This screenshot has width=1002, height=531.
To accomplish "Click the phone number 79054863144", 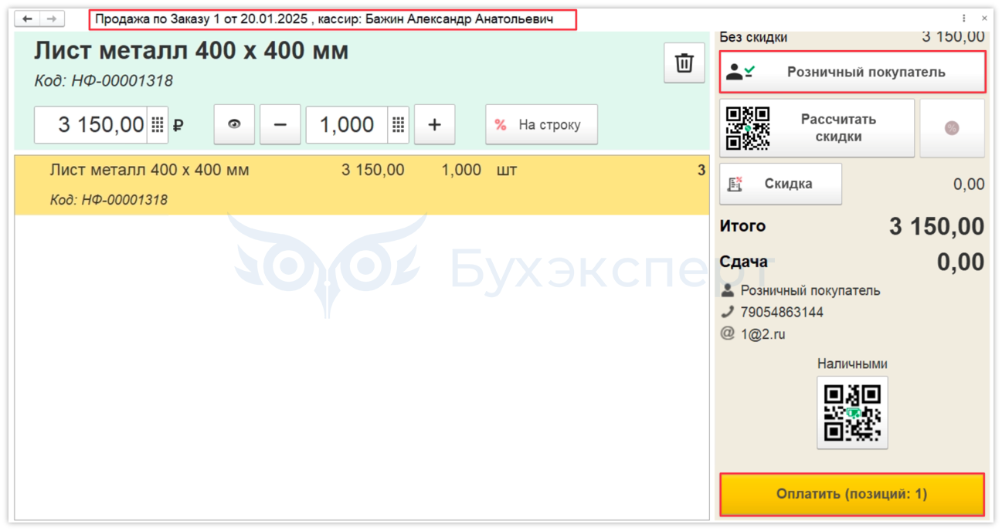I will tap(782, 313).
